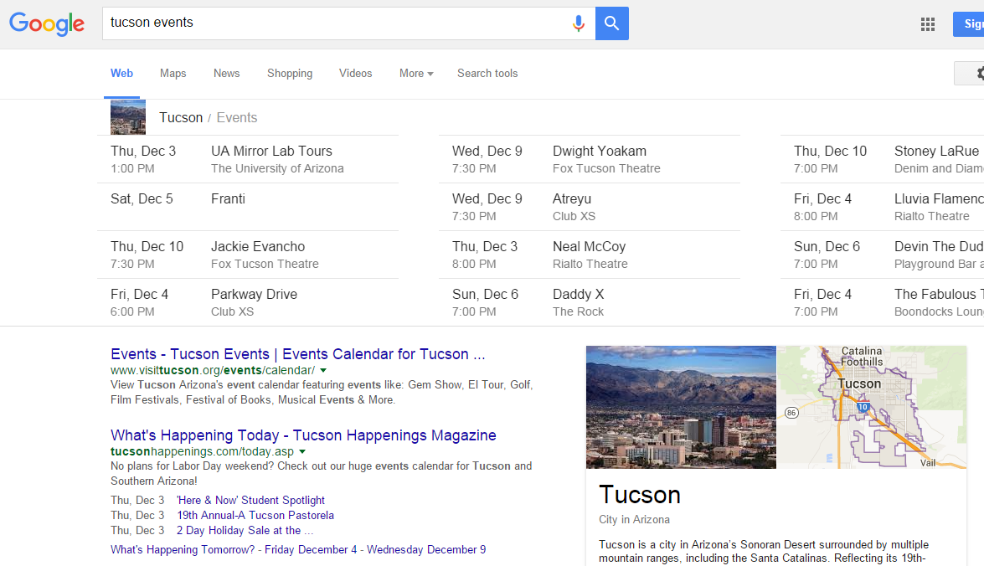Open 19th Annual-A Tucson Pastorela link
This screenshot has width=984, height=566.
tap(255, 515)
